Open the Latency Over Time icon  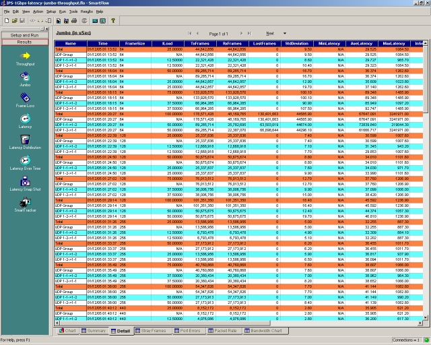coord(25,160)
